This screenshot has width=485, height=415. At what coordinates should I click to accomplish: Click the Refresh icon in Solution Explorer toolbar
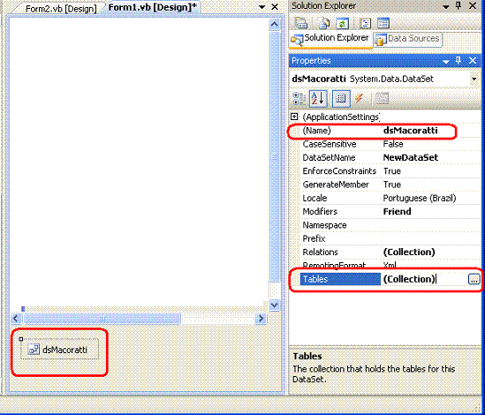[343, 24]
